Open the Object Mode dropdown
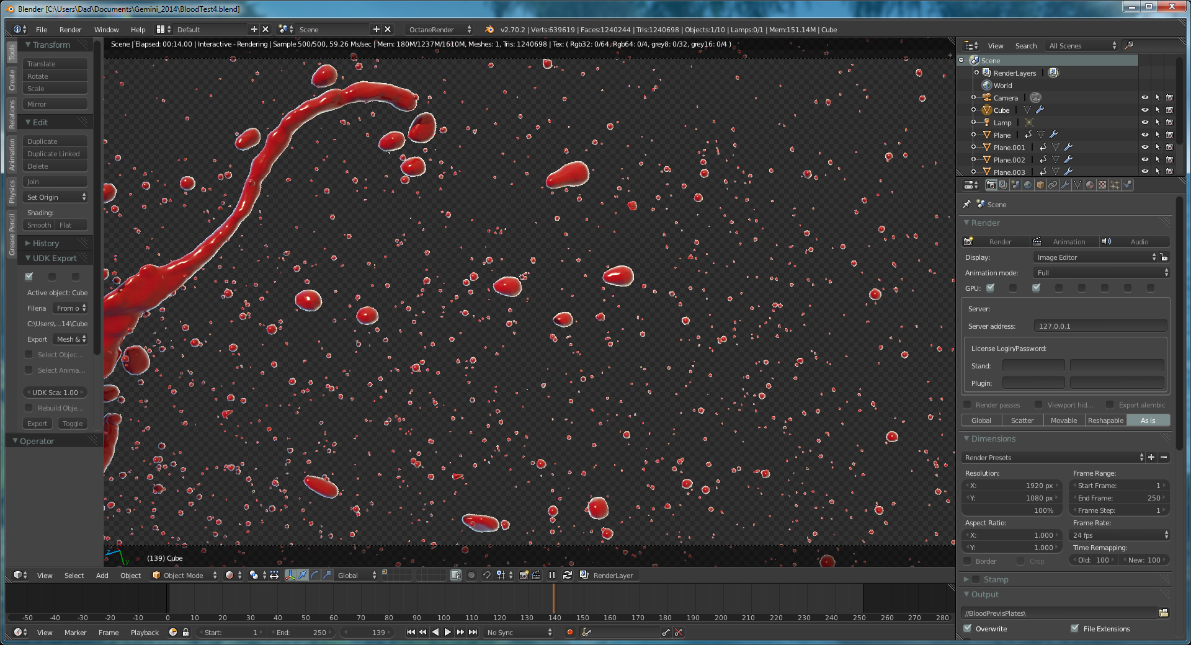The height and width of the screenshot is (645, 1191). tap(185, 575)
